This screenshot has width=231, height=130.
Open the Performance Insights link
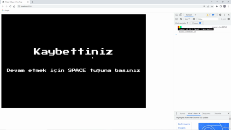click(184, 126)
